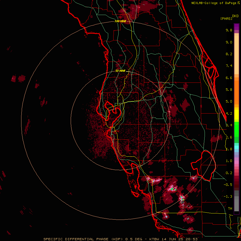Click the 1.8 value on color scale
The image size is (241, 241).
click(x=229, y=149)
